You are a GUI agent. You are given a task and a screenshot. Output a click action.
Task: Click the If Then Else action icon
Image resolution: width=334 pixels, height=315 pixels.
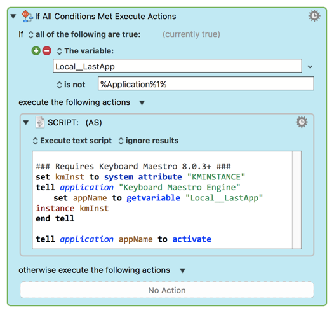pos(27,16)
